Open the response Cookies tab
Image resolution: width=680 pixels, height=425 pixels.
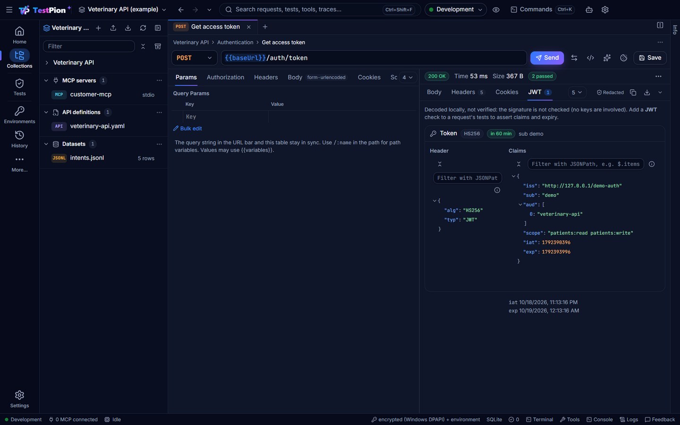tap(507, 92)
